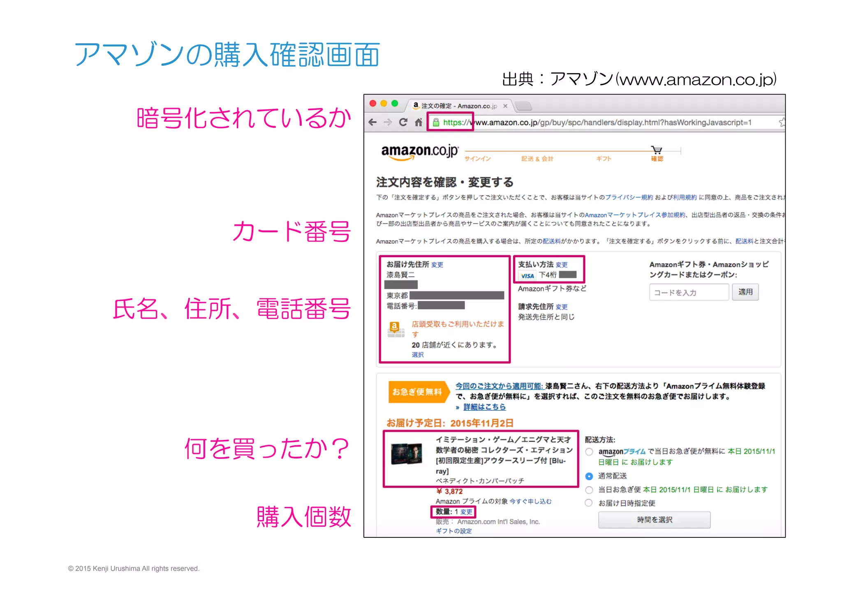Close the 注文の確定 browser tab
The height and width of the screenshot is (595, 842).
click(505, 106)
